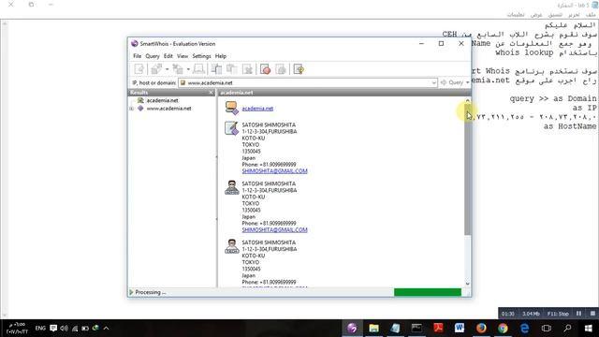Close the Results panel
This screenshot has height=337, width=599.
coord(212,93)
